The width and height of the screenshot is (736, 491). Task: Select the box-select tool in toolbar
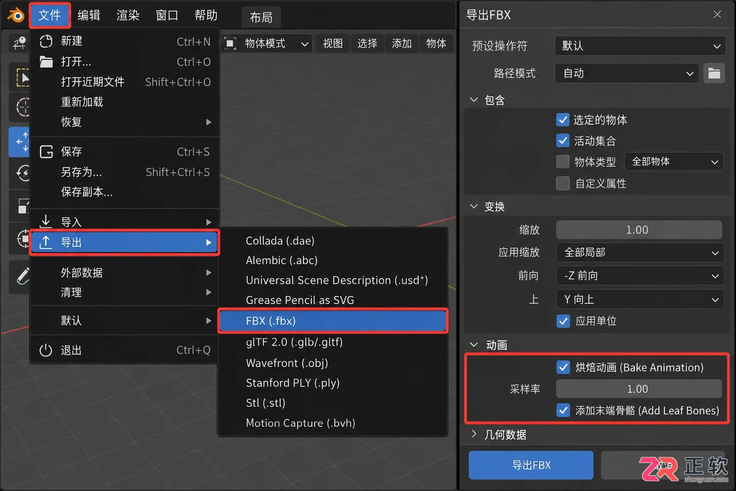(x=20, y=78)
